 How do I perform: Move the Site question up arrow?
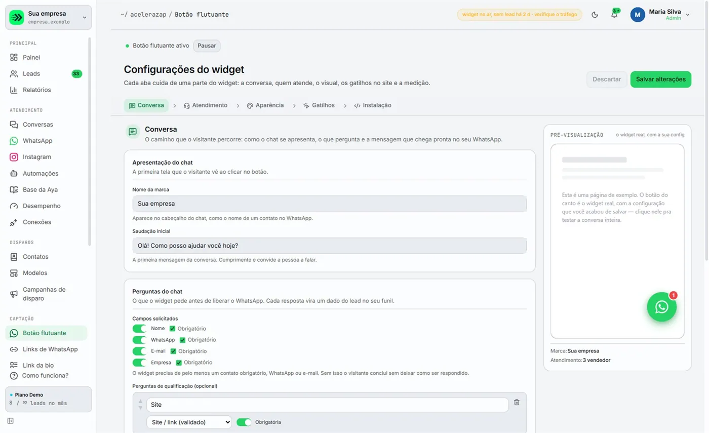pyautogui.click(x=140, y=401)
